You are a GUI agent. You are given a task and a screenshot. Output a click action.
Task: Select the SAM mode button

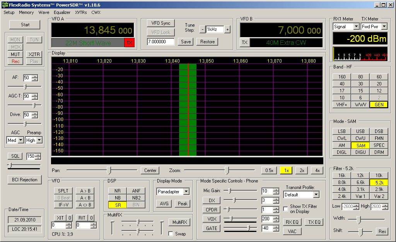tap(360, 145)
